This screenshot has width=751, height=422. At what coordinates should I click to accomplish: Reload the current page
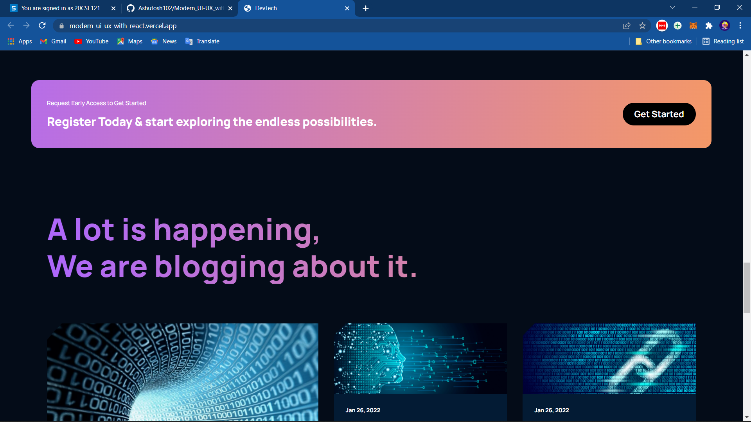(x=42, y=25)
